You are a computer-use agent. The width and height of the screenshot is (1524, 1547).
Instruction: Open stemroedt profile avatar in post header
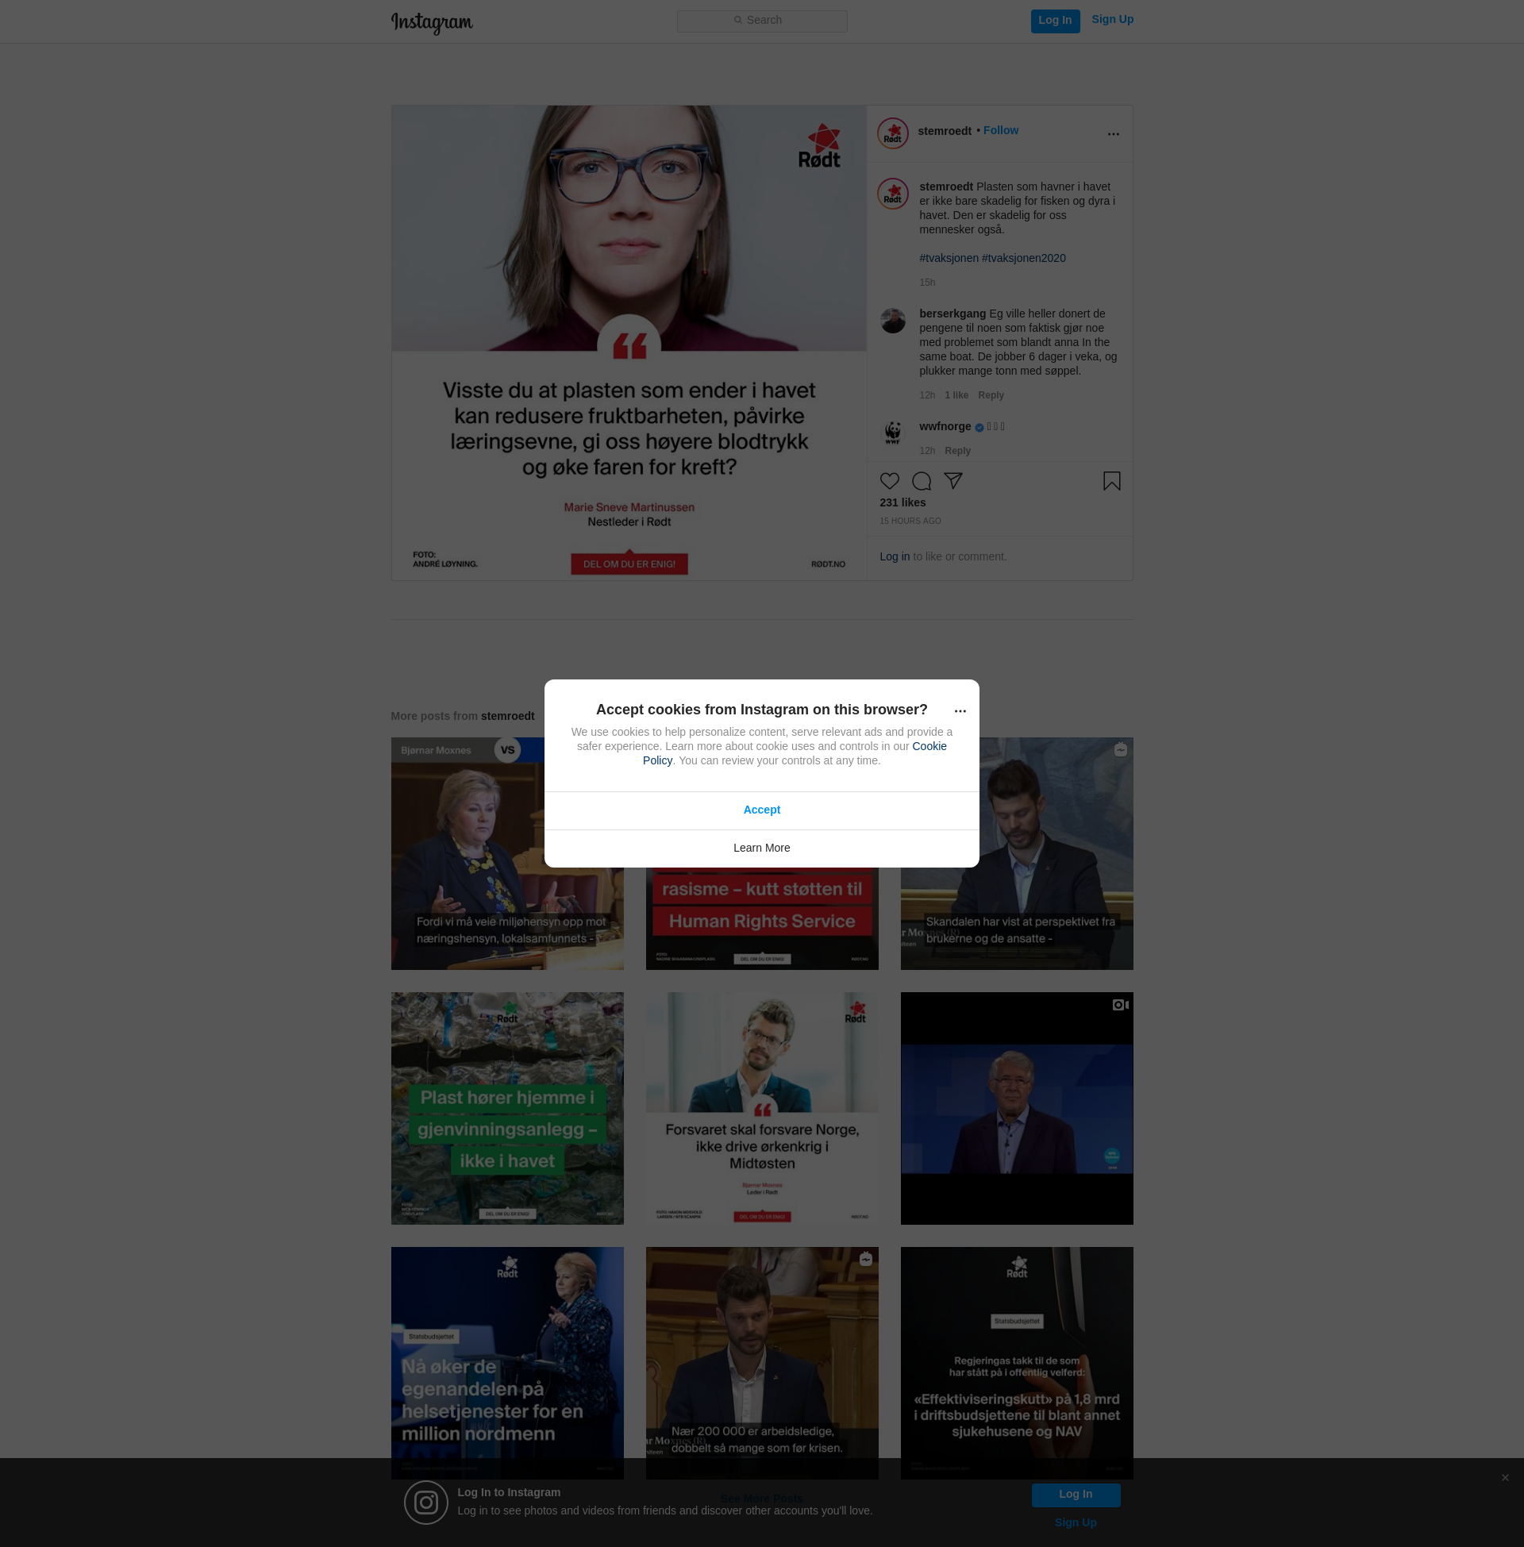pos(892,133)
